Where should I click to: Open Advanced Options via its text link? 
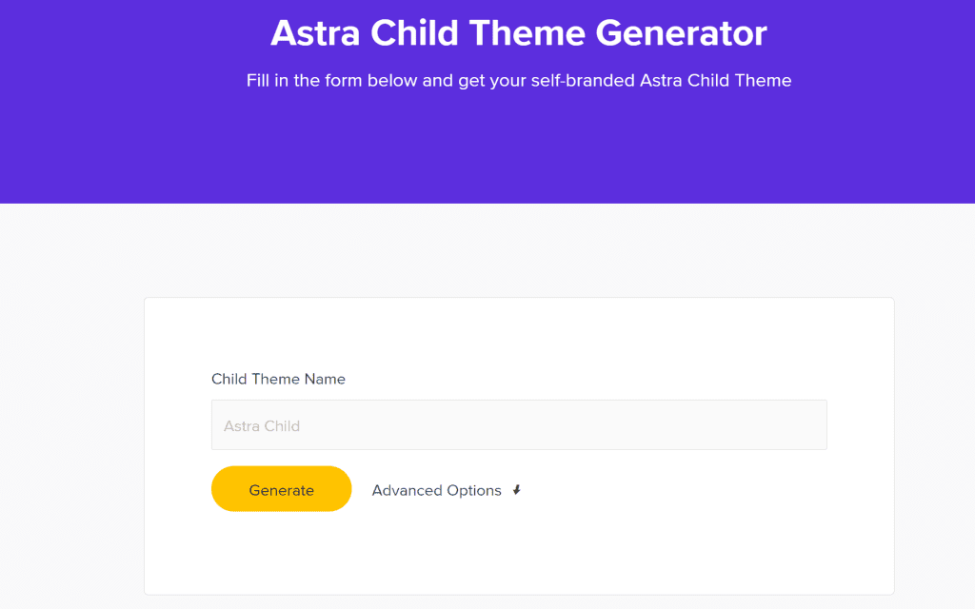coord(436,490)
